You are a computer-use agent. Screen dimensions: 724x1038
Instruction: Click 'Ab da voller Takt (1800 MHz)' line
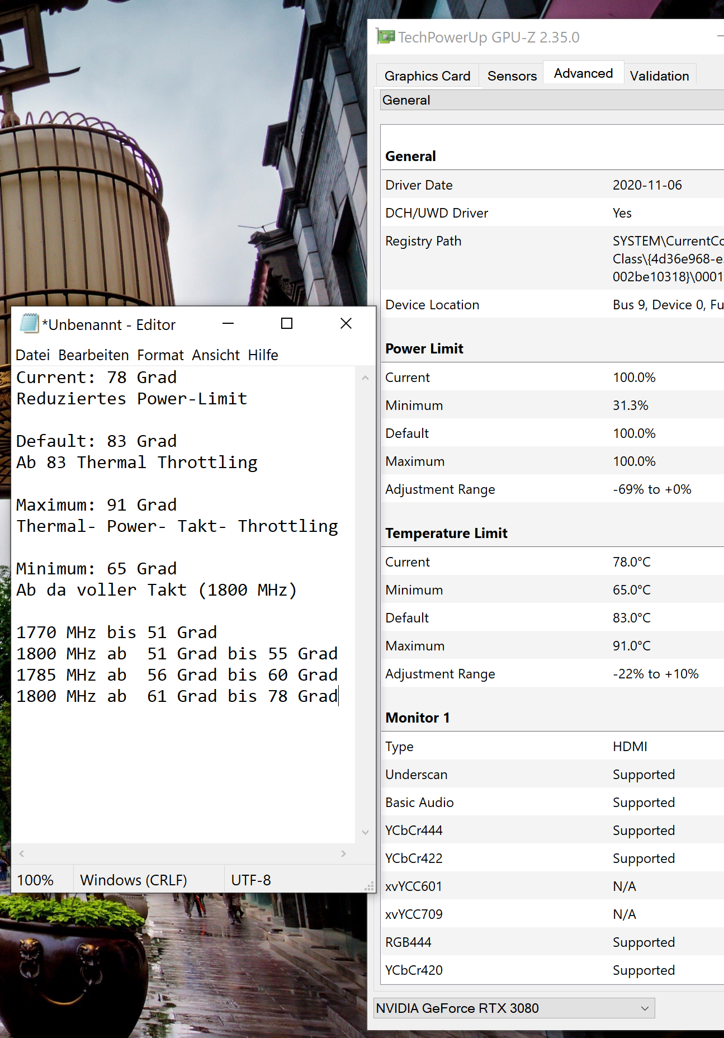click(x=157, y=590)
